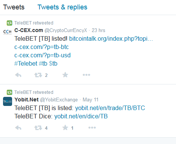This screenshot has height=144, width=176.
Task: Open the c-cex.com tb-usd link
Action: point(42,55)
